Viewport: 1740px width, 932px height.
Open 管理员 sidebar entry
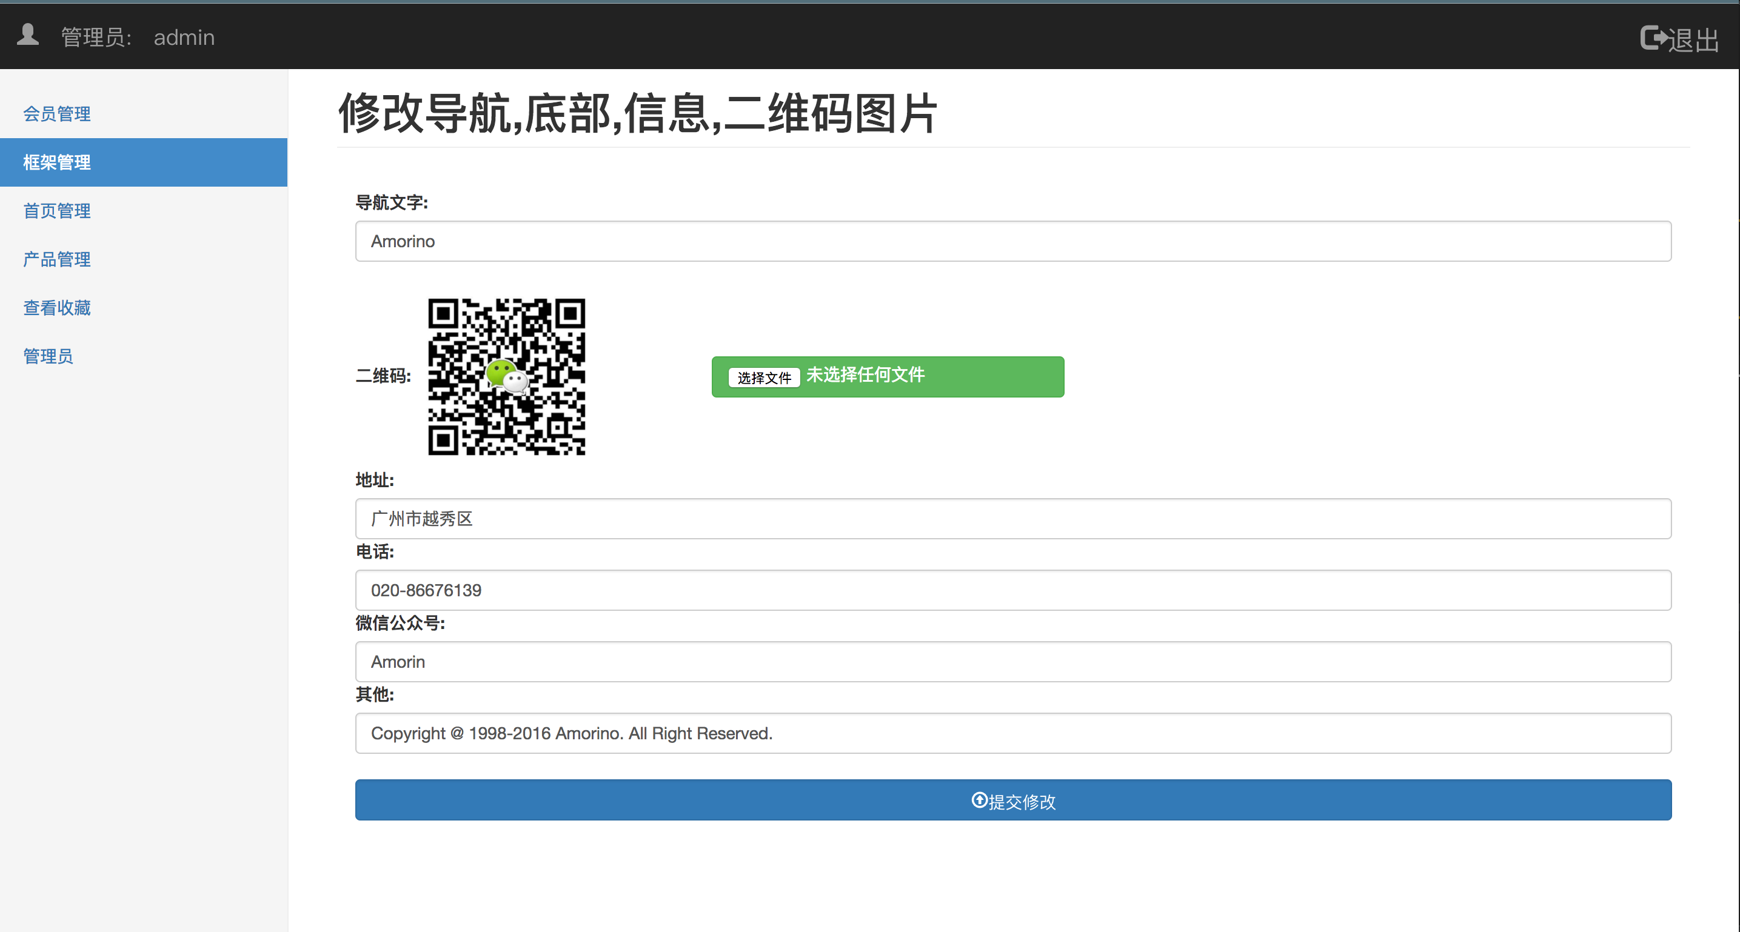tap(48, 356)
